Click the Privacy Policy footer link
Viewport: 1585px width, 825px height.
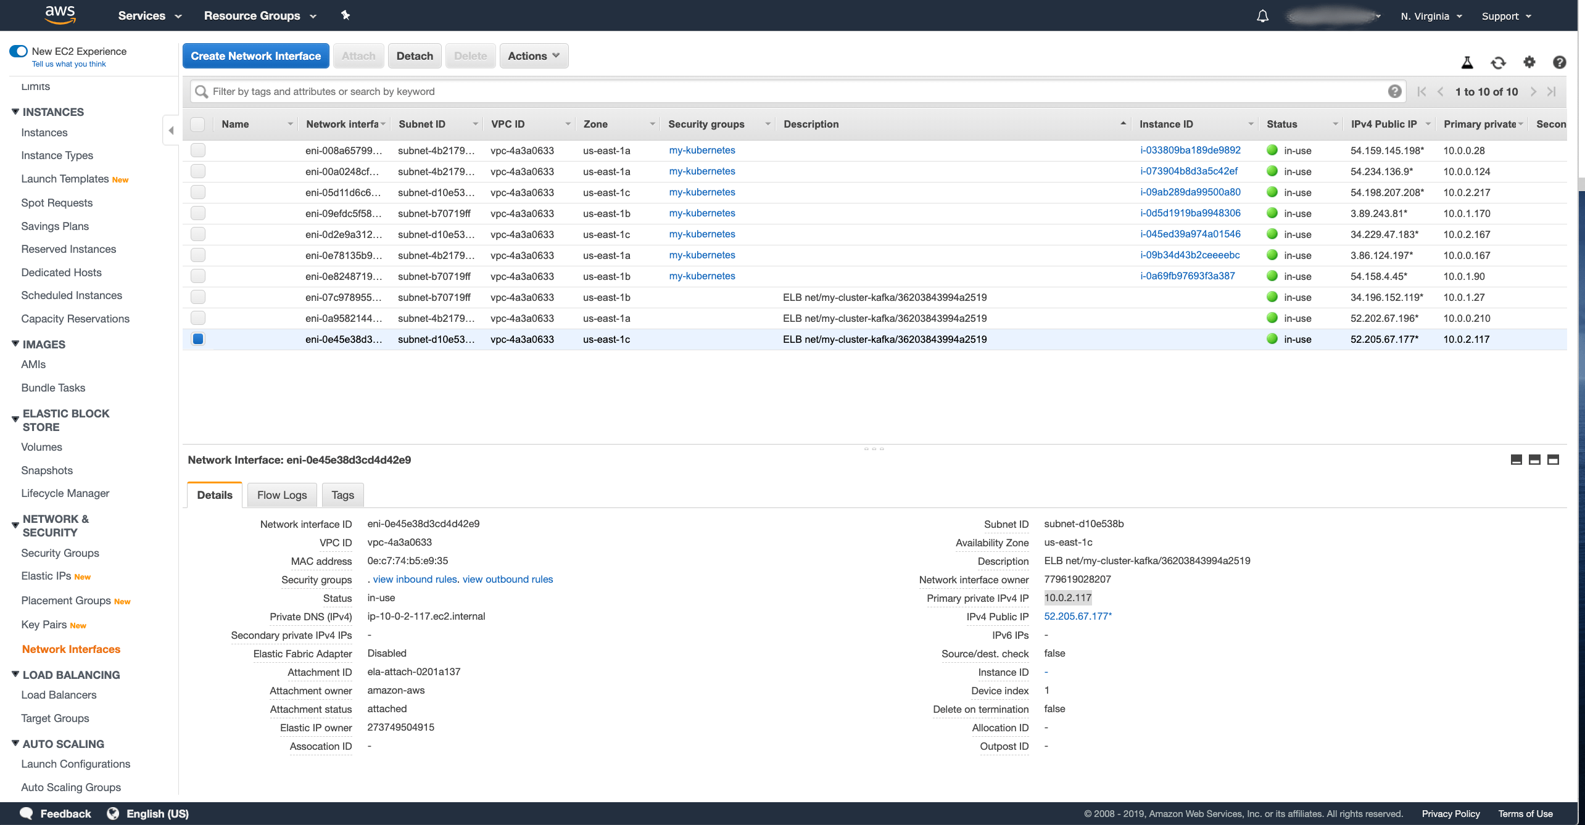tap(1451, 813)
